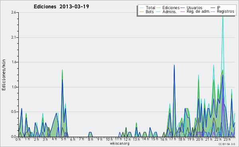
Task: Click the blue Usuarios peak near 17 h
Action: click(x=174, y=66)
